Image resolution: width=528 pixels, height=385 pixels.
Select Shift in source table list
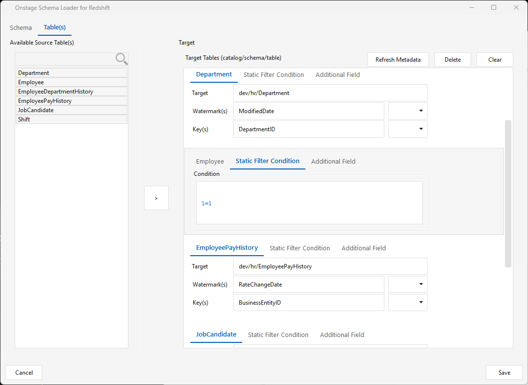(72, 119)
